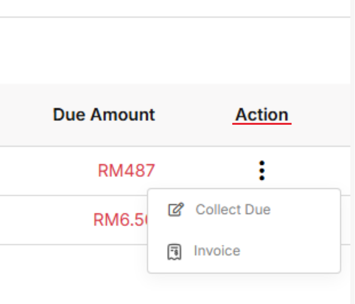Click the vertical scrollbar strip at right edge
This screenshot has width=355, height=304.
tap(352, 145)
